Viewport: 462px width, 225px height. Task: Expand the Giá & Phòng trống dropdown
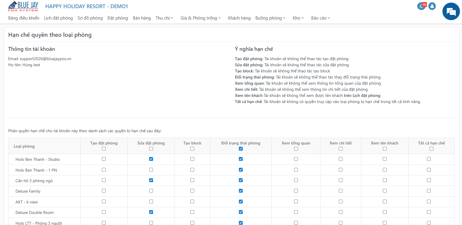coord(201,18)
